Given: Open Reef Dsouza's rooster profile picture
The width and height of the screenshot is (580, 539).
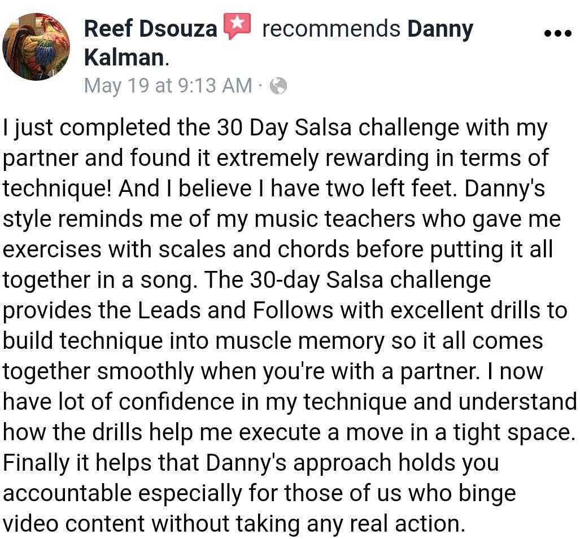Looking at the screenshot, I should point(36,47).
